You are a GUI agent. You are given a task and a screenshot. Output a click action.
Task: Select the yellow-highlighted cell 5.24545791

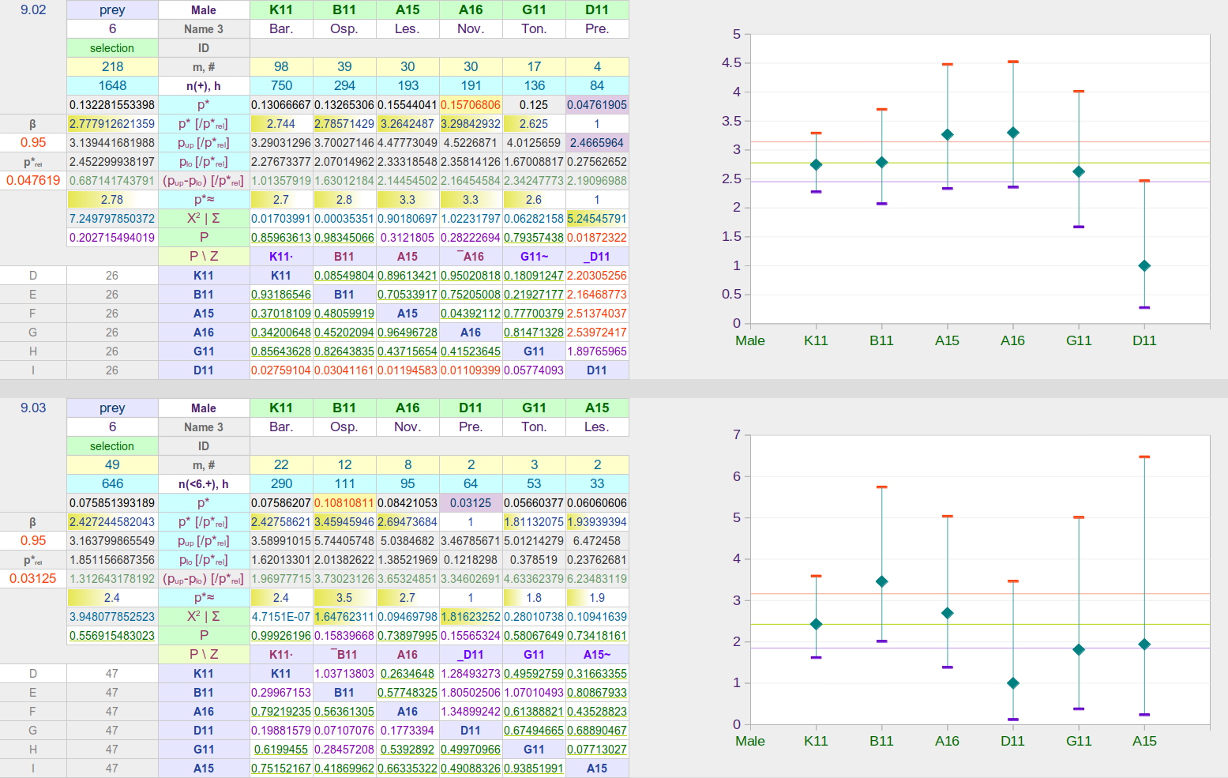pyautogui.click(x=597, y=219)
